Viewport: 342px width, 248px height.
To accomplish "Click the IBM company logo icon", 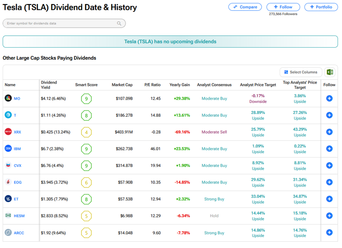I will 8,149.
